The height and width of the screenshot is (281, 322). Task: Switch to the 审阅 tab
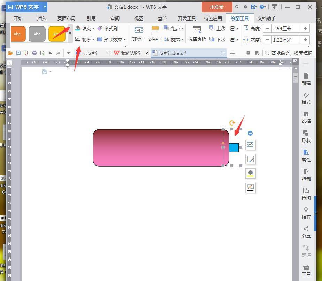115,18
